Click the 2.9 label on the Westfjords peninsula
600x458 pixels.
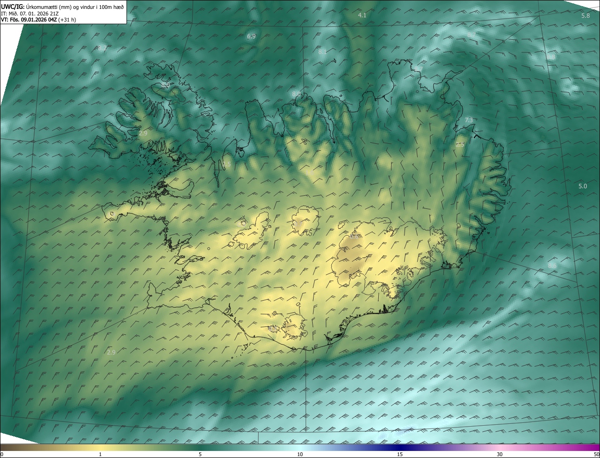coord(143,133)
